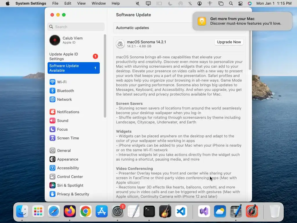297x223 pixels.
Task: Open Visual Studio from the Dock
Action: coord(204,211)
